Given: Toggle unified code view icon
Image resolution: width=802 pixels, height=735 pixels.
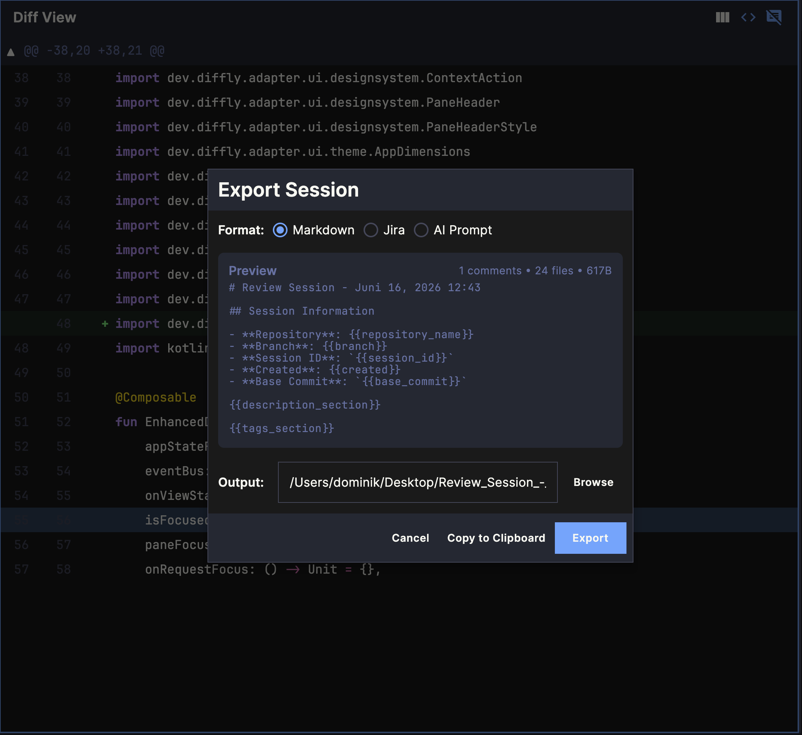Looking at the screenshot, I should click(748, 18).
